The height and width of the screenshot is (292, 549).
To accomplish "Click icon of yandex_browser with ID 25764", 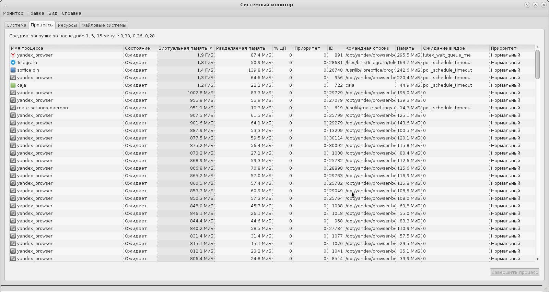I will 13,198.
